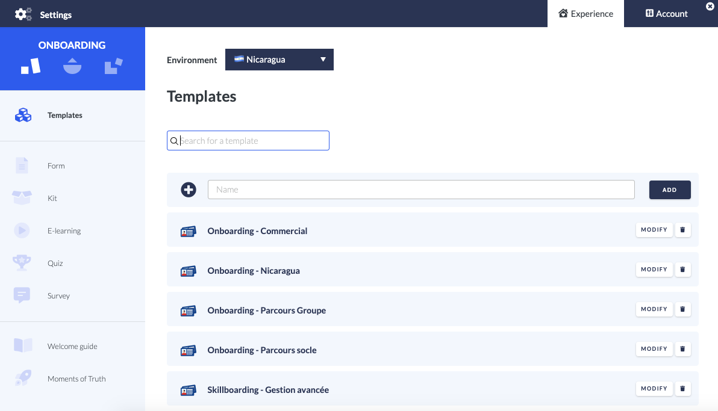Image resolution: width=718 pixels, height=411 pixels.
Task: Delete the Onboarding - Parcours socle template
Action: (x=682, y=349)
